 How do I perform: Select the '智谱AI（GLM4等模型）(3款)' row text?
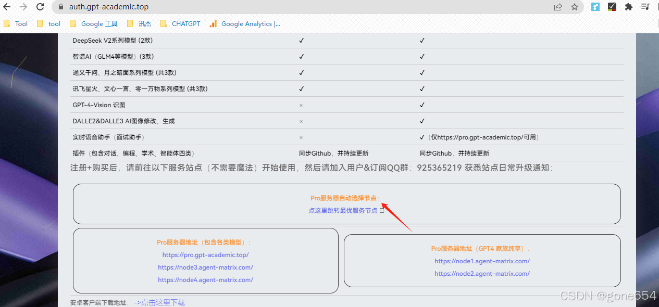point(113,57)
